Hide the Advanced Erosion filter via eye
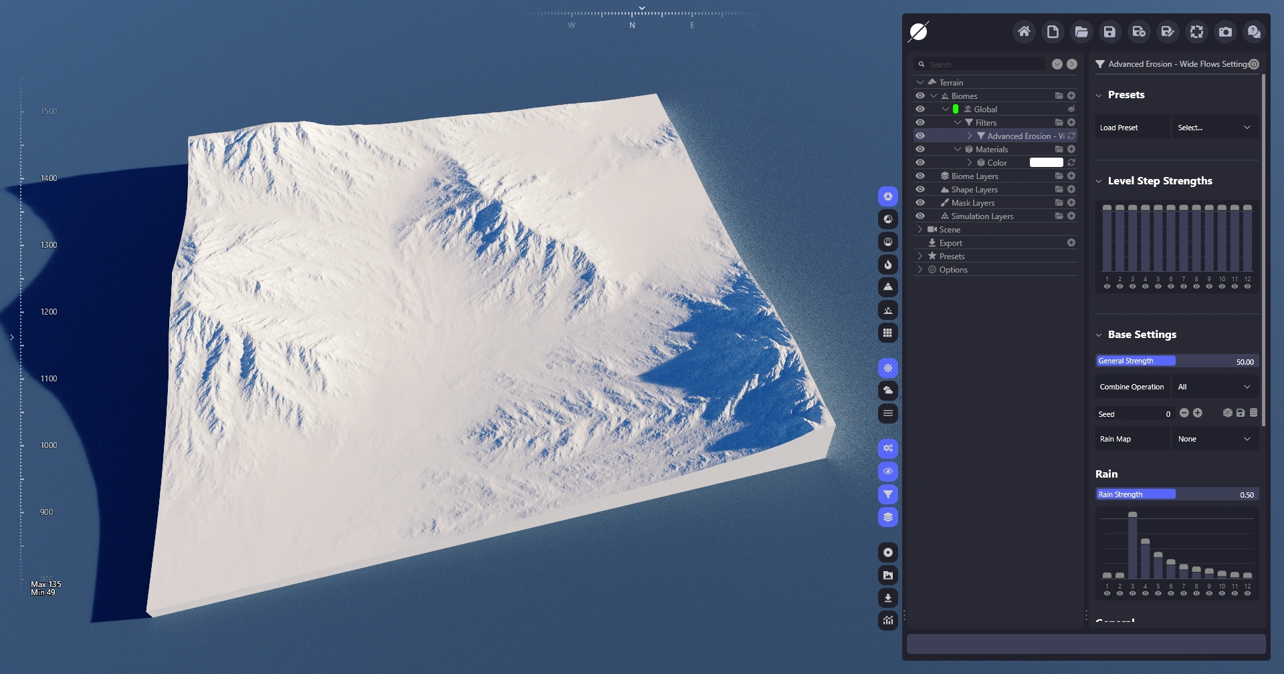Screen dimensions: 1284x674 920,136
